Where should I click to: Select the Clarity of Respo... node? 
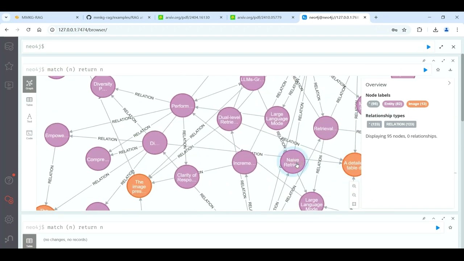point(187,177)
